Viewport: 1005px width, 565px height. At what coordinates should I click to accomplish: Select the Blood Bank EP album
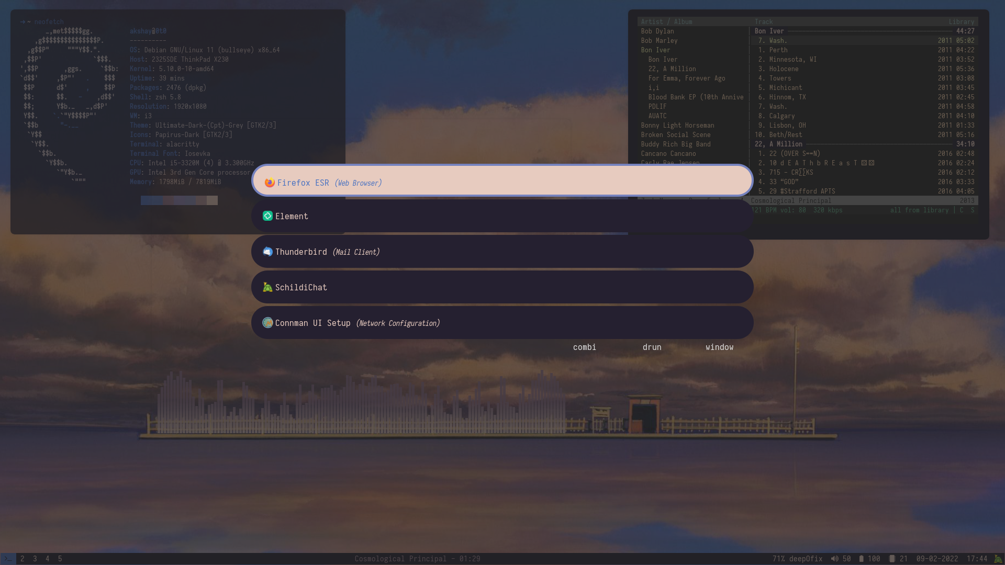[696, 97]
